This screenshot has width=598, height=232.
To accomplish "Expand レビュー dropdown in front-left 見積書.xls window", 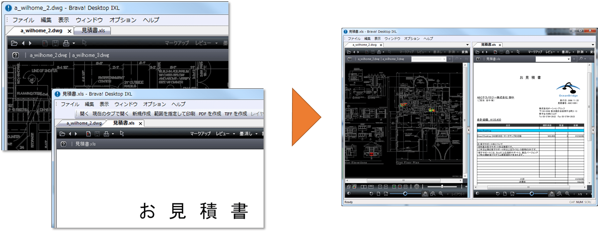I will pos(234,134).
